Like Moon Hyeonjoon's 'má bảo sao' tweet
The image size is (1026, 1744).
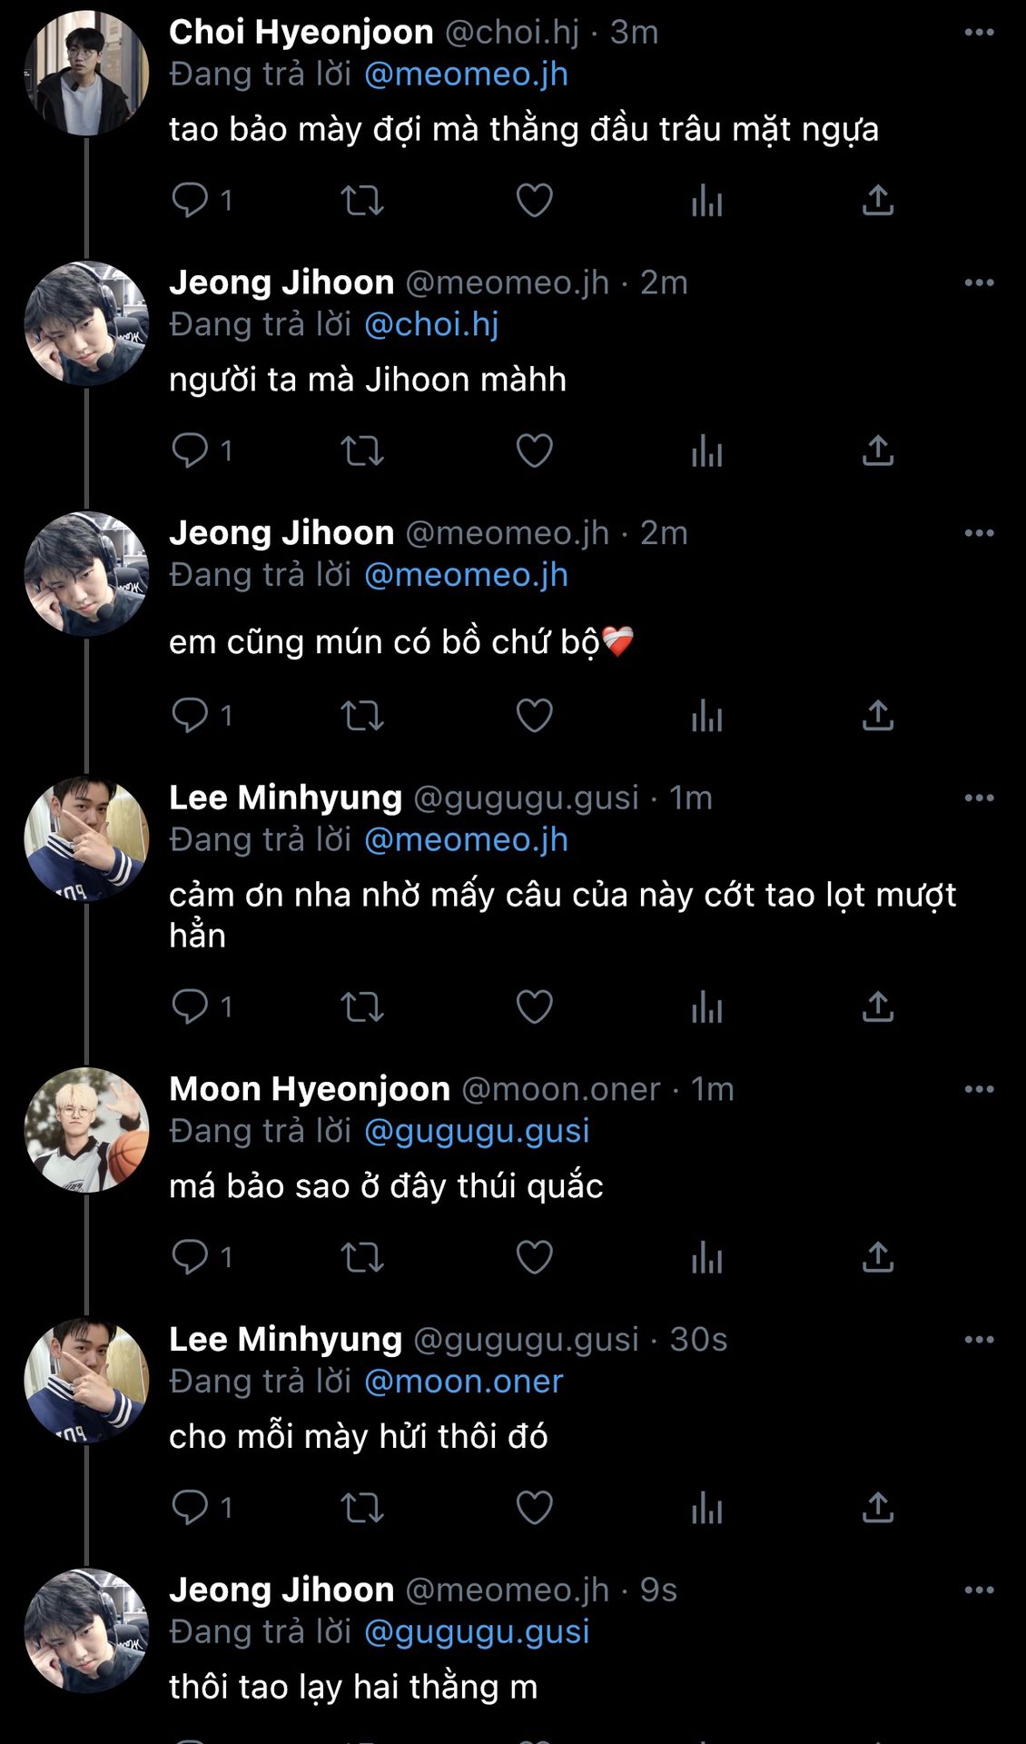coord(534,1257)
